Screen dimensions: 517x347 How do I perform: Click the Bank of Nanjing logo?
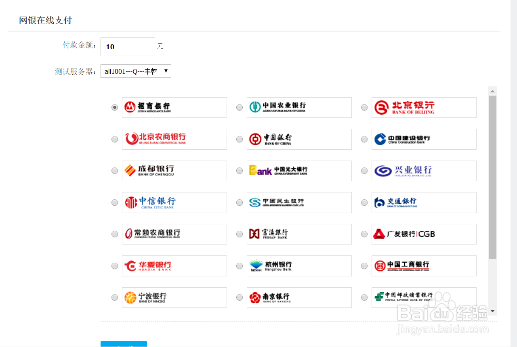(x=299, y=297)
